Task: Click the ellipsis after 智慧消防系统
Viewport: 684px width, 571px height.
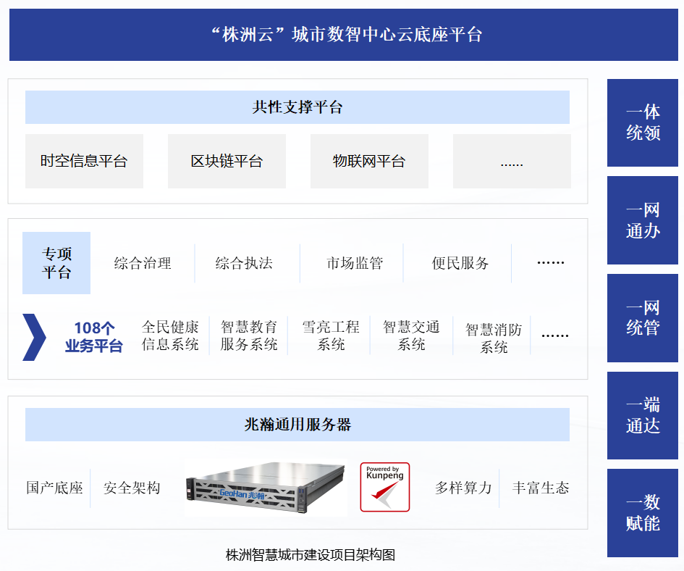Action: point(555,335)
